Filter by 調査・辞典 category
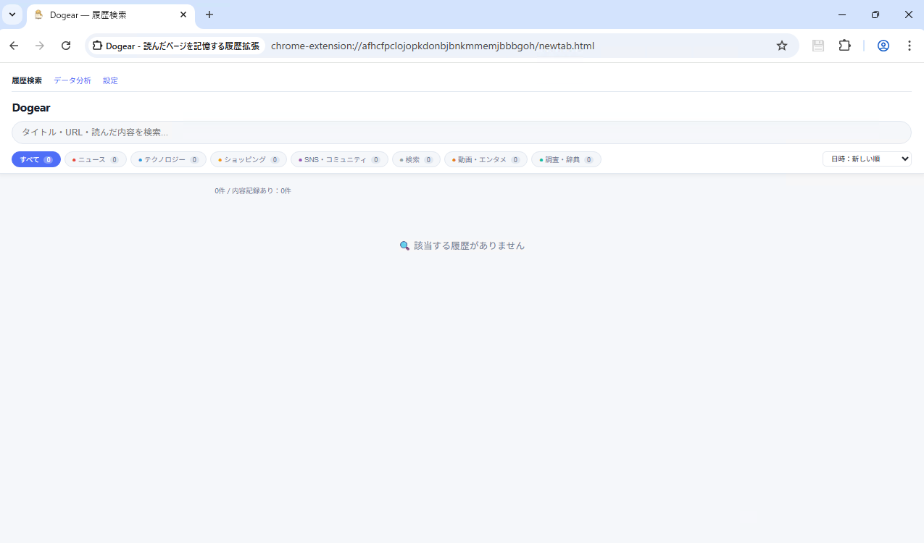This screenshot has width=924, height=543. (x=566, y=159)
